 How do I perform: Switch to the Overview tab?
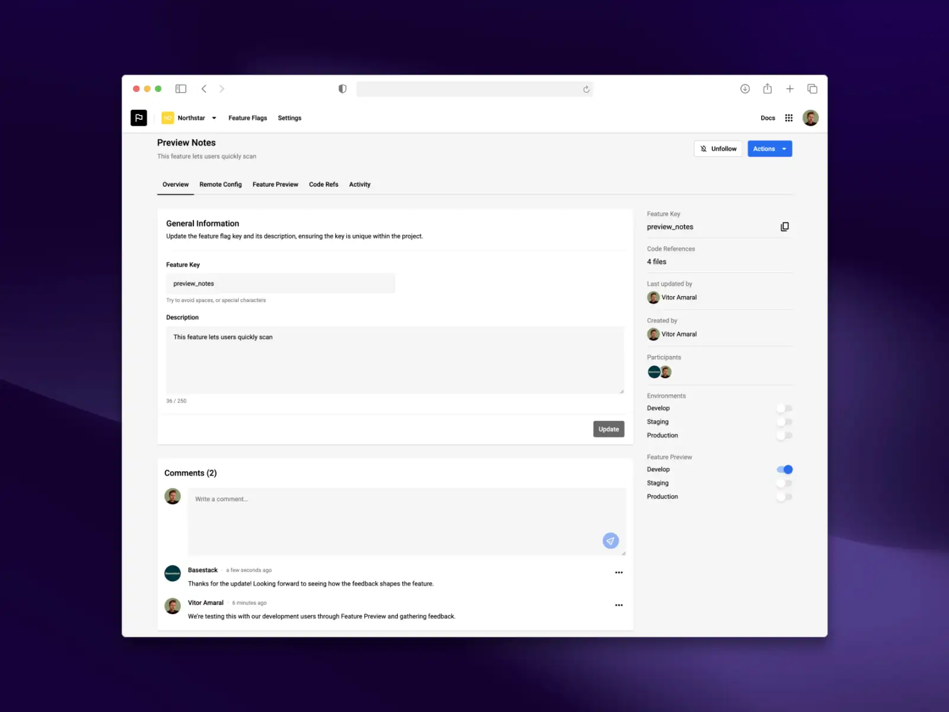[x=176, y=185]
